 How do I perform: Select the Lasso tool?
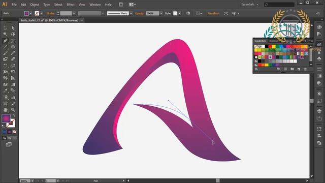13,34
